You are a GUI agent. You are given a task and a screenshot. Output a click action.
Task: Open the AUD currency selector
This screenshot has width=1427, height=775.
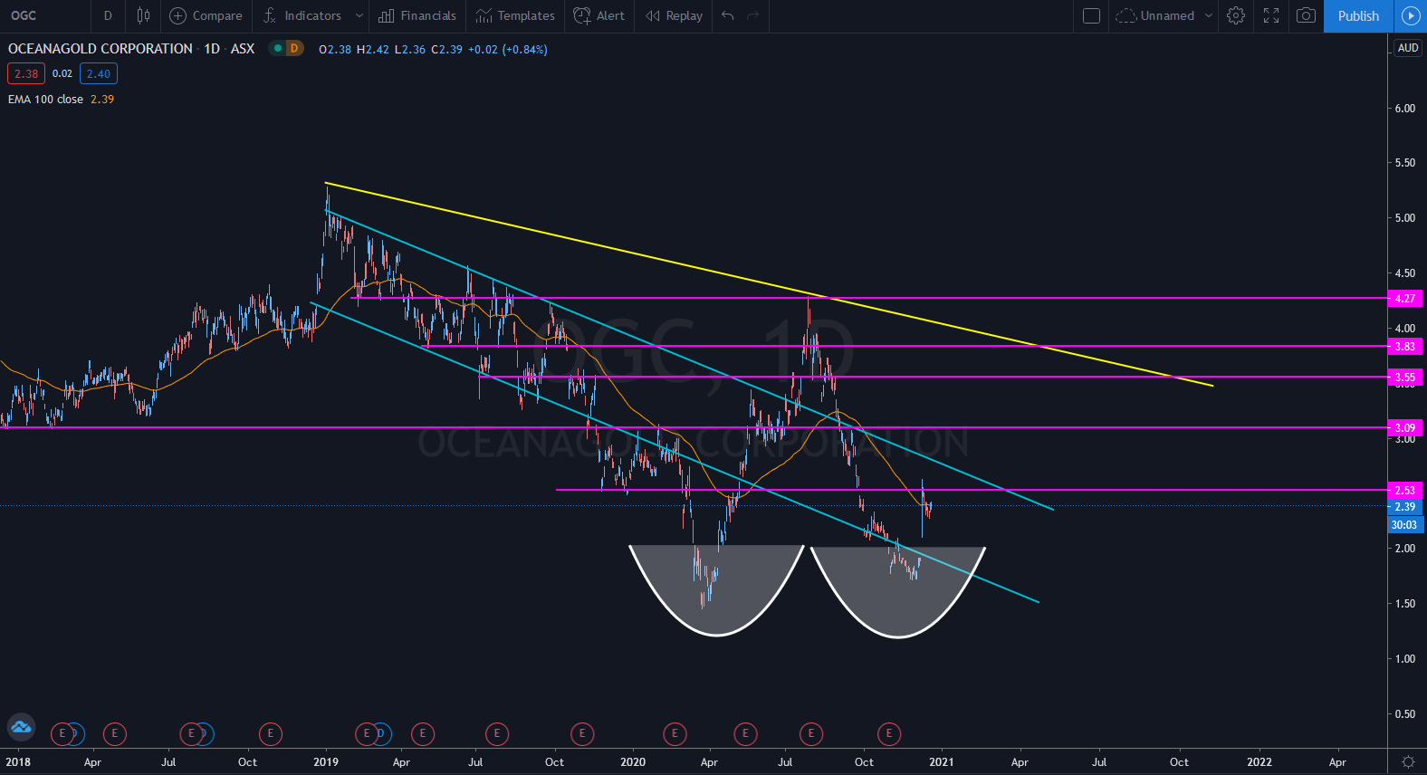point(1408,48)
